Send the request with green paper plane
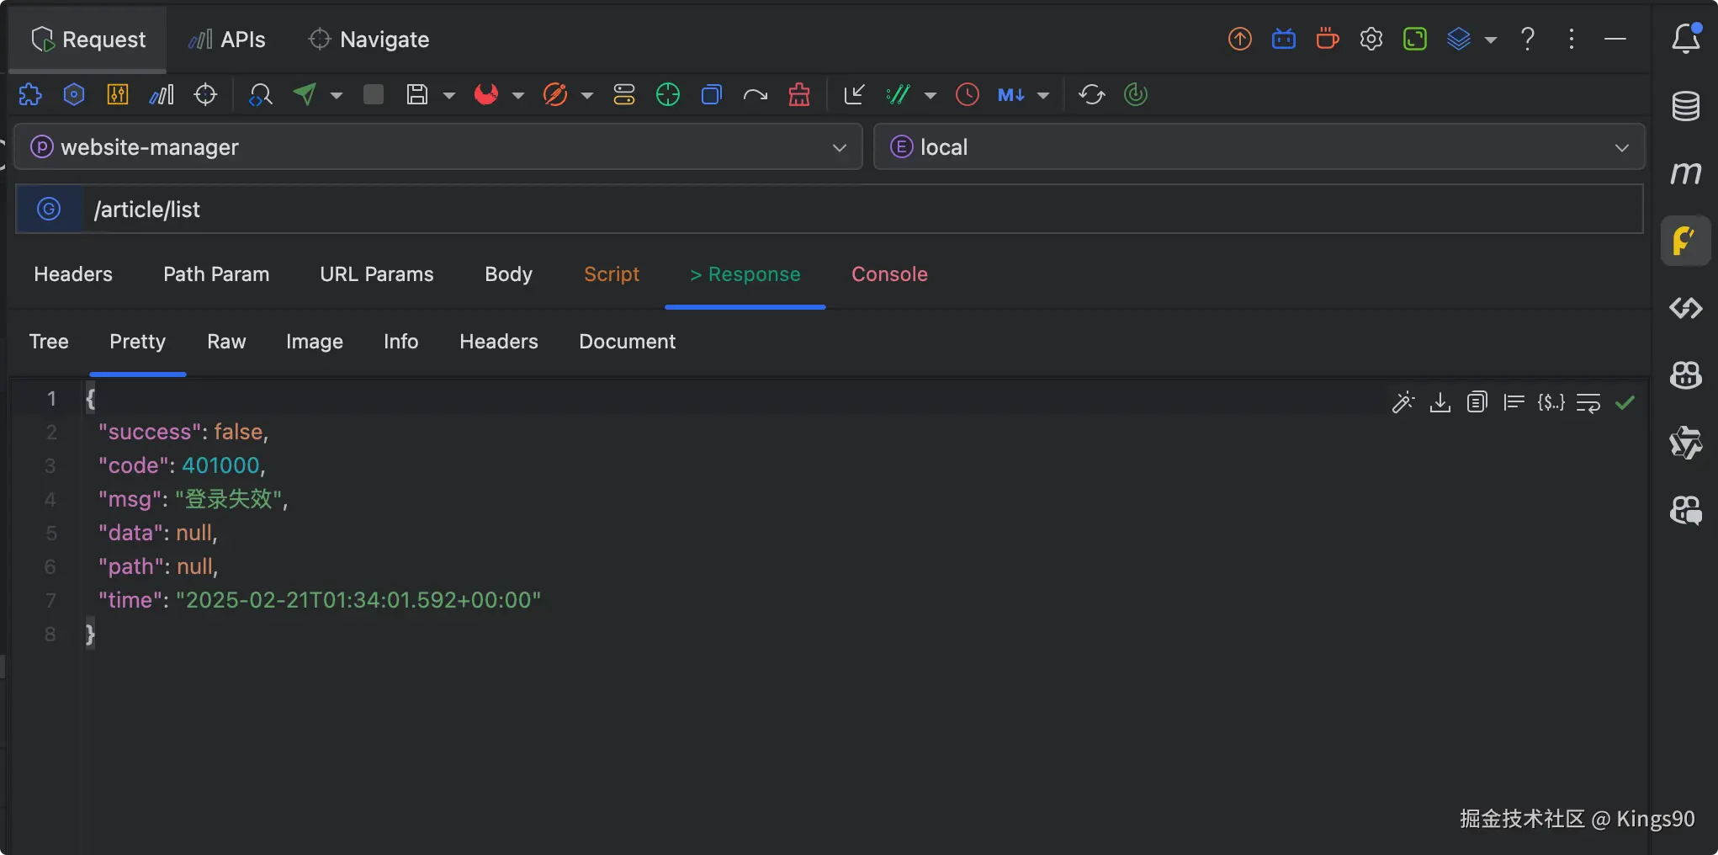 click(305, 94)
